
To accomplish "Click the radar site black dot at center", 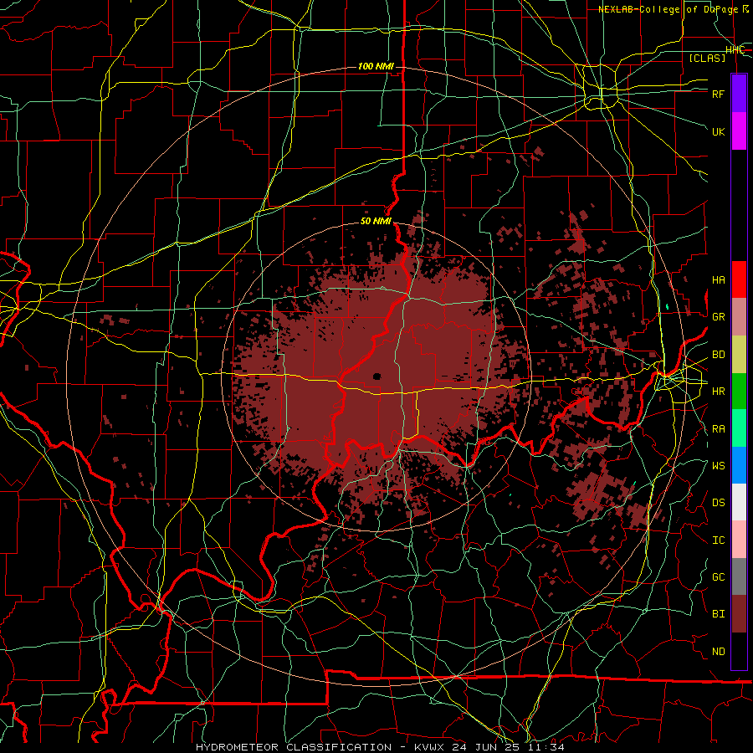I will [376, 376].
